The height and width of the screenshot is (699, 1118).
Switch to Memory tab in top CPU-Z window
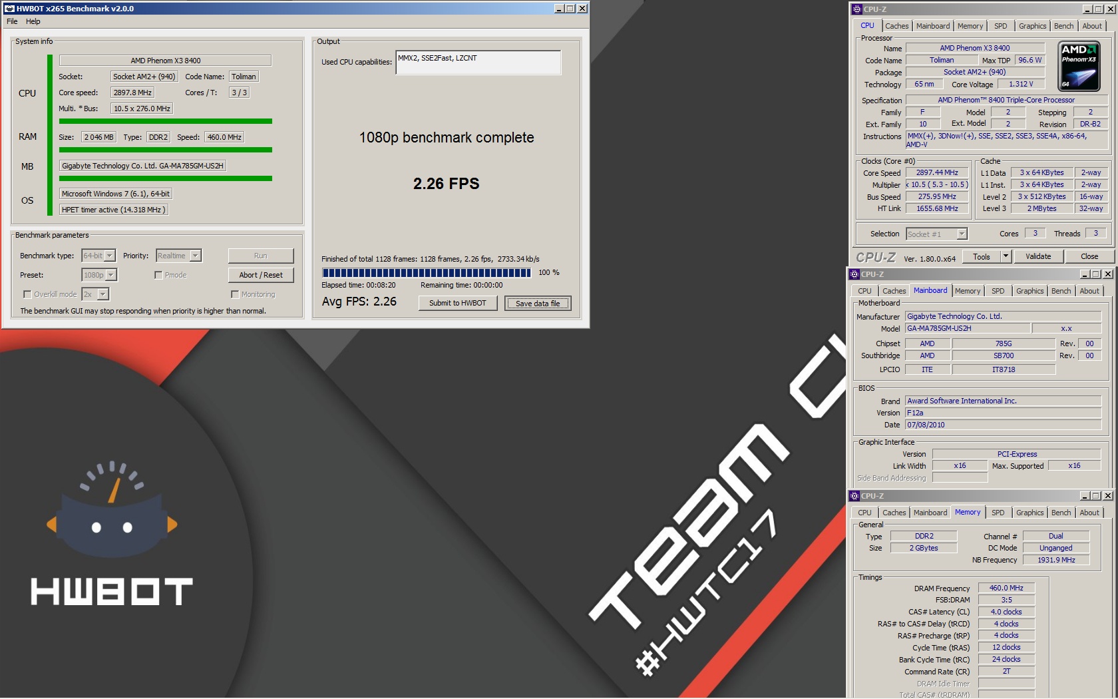tap(970, 26)
